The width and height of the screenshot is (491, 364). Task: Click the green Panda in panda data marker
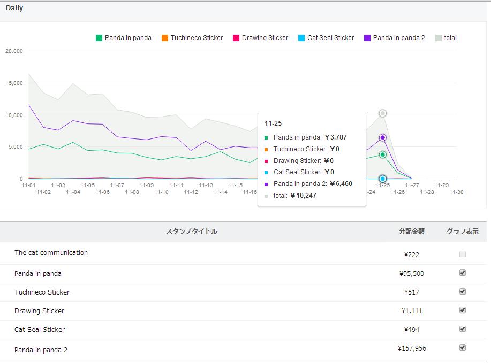point(383,154)
